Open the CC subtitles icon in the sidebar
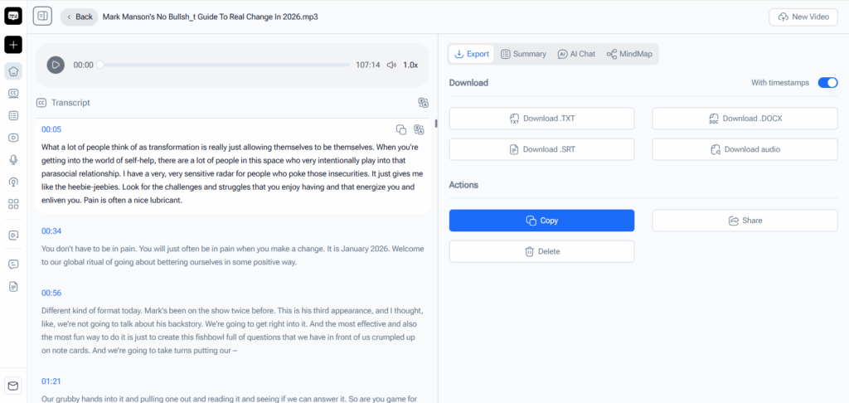This screenshot has width=849, height=403. (13, 93)
